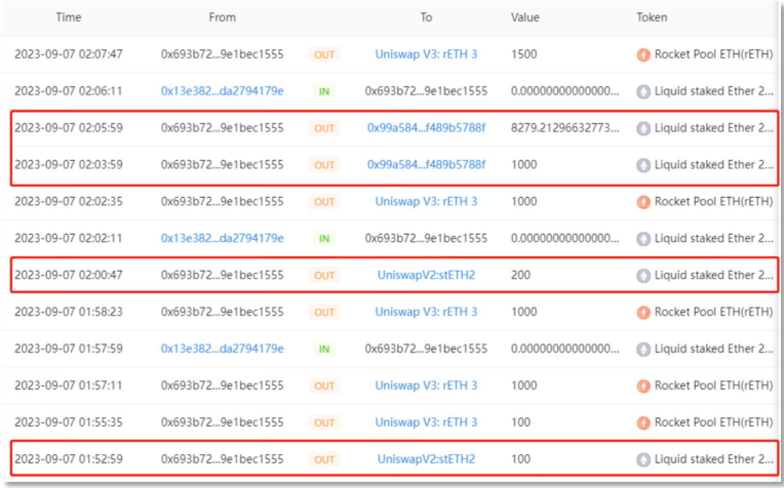This screenshot has height=488, width=784.
Task: Click the Value column header
Action: [525, 17]
